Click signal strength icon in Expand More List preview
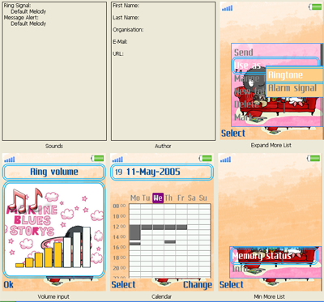The height and width of the screenshot is (302, 324). 227,8
